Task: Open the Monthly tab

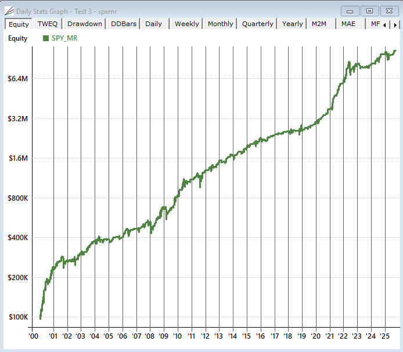Action: (x=221, y=24)
